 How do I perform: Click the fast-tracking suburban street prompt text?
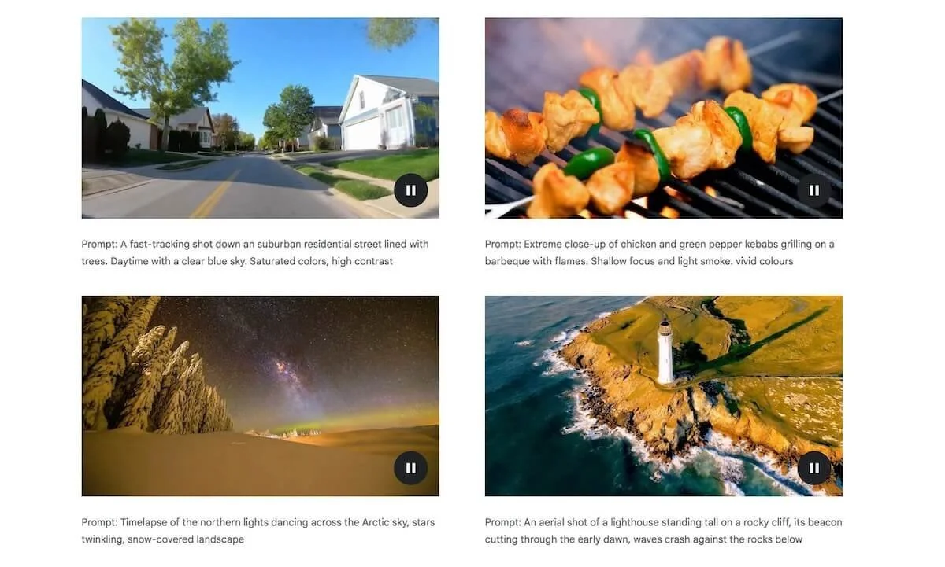[255, 252]
